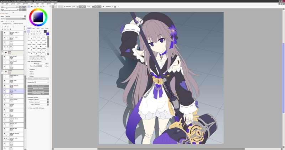285x150 pixels.
Task: Open the Dragging Bilinear dropdown
Action: pyautogui.click(x=41, y=100)
